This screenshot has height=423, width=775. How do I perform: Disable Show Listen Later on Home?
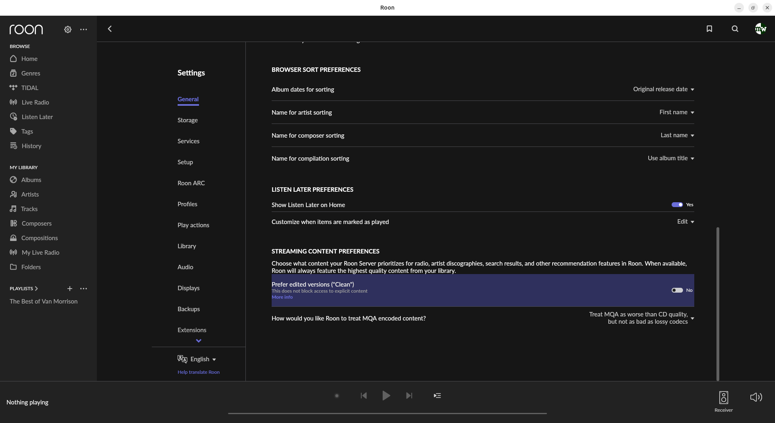(x=677, y=205)
